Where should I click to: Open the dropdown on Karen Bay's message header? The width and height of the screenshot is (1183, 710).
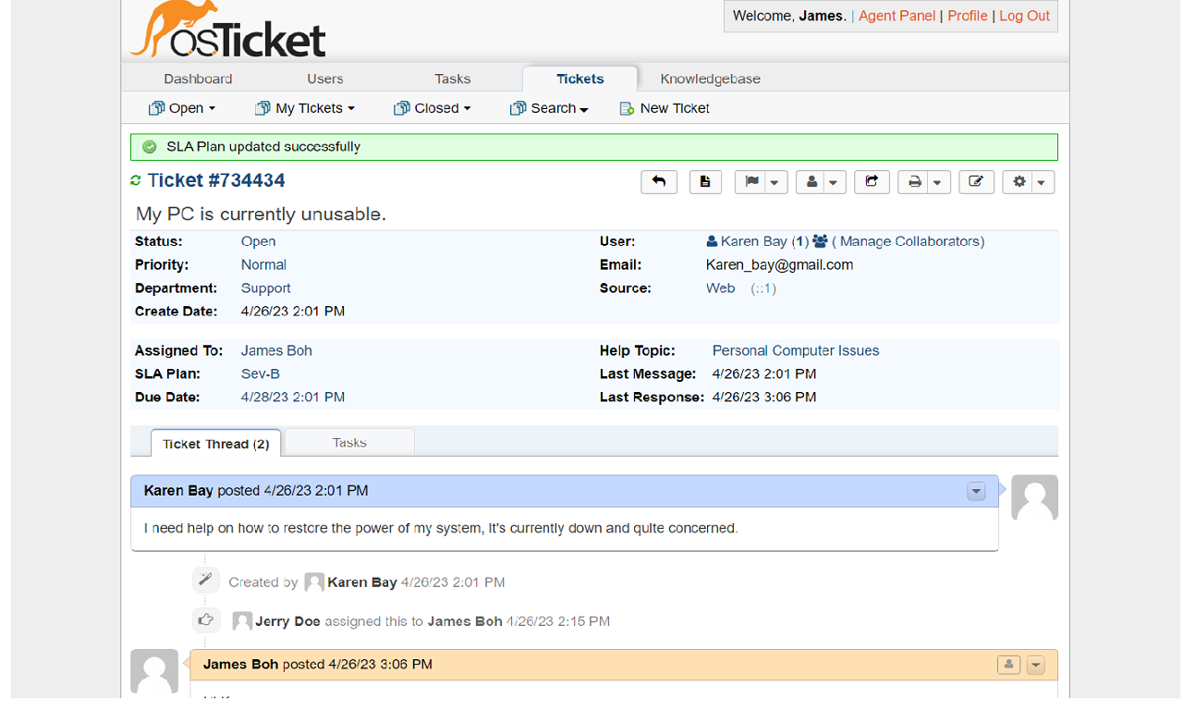[x=976, y=491]
